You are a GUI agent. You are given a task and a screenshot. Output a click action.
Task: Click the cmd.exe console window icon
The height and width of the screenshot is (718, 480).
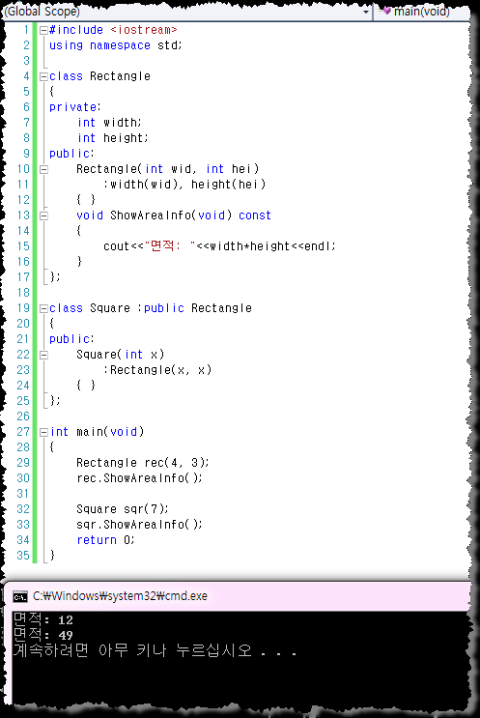pos(19,596)
